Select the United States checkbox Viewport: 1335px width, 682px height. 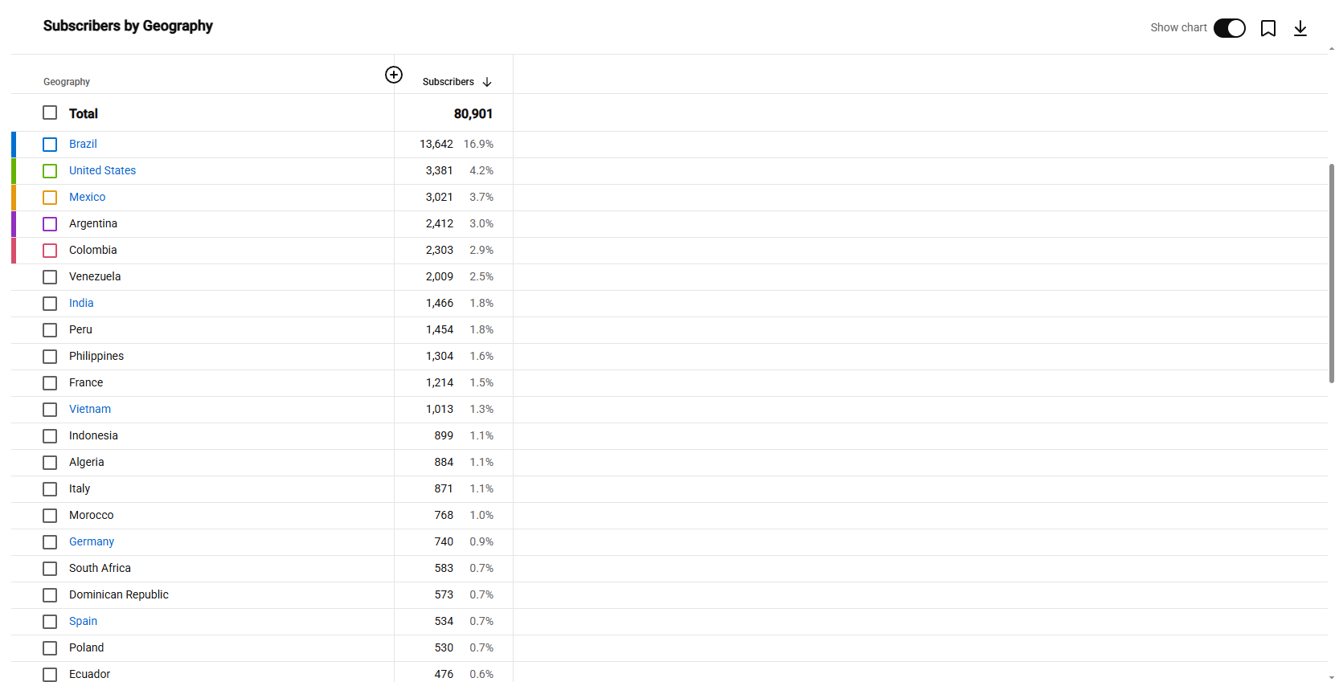(50, 171)
